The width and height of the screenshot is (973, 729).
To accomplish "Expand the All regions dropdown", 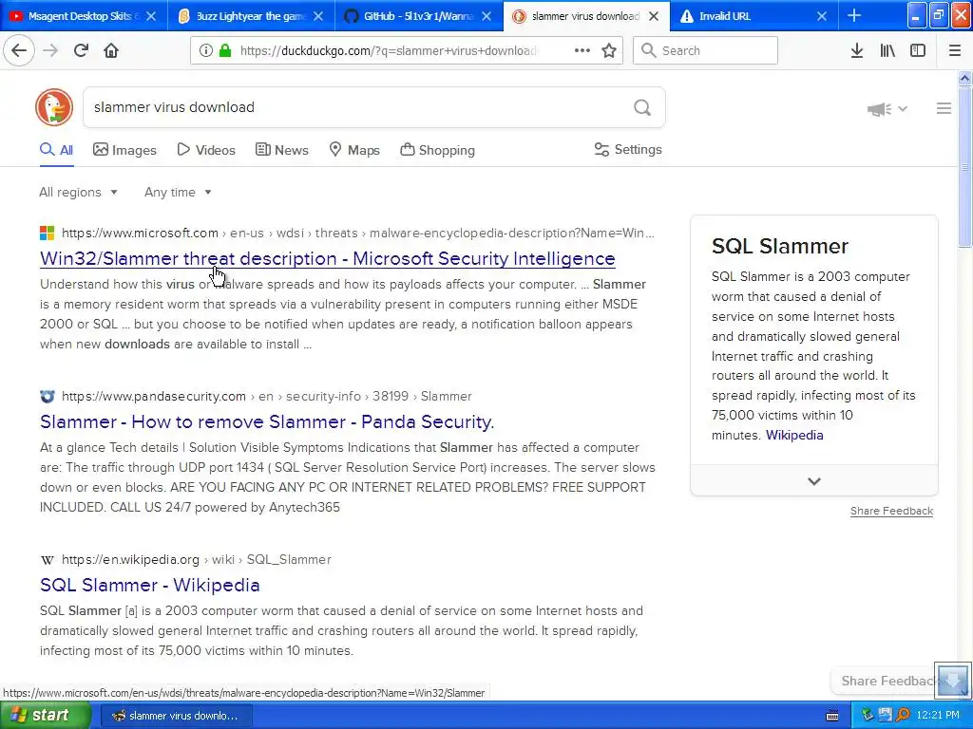I will pyautogui.click(x=78, y=192).
